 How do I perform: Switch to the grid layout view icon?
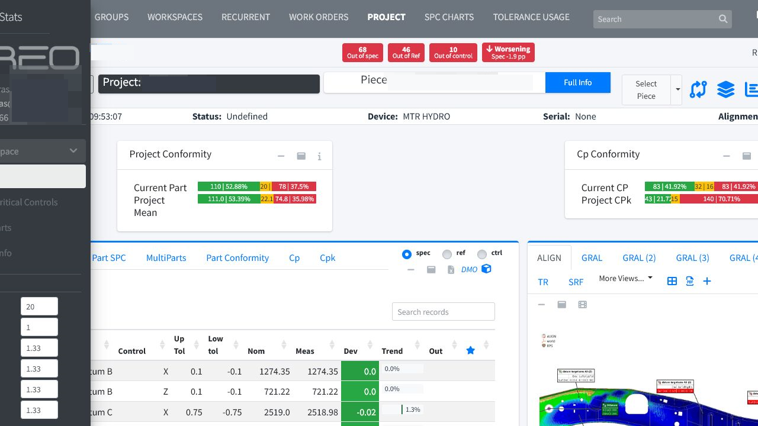coord(672,281)
